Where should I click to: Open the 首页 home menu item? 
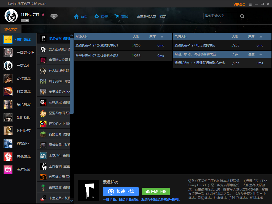[x=84, y=17]
